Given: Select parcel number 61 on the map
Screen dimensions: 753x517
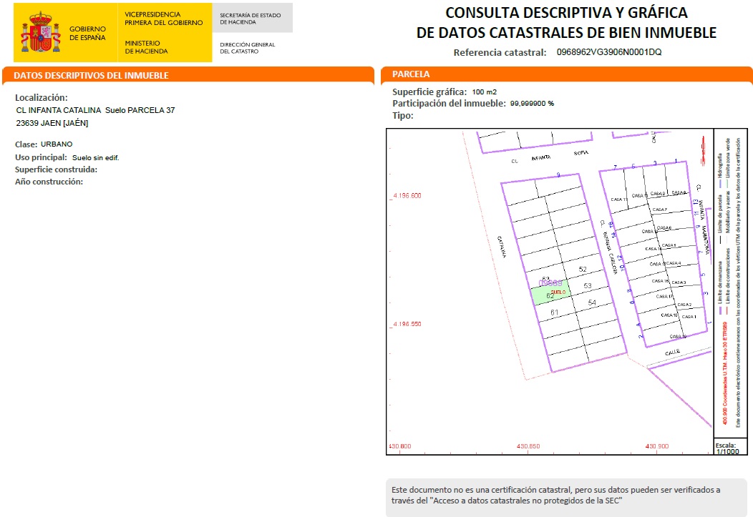Looking at the screenshot, I should click(x=554, y=312).
